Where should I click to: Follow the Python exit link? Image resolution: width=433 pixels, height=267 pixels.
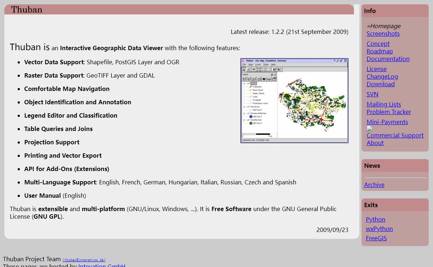pos(376,219)
